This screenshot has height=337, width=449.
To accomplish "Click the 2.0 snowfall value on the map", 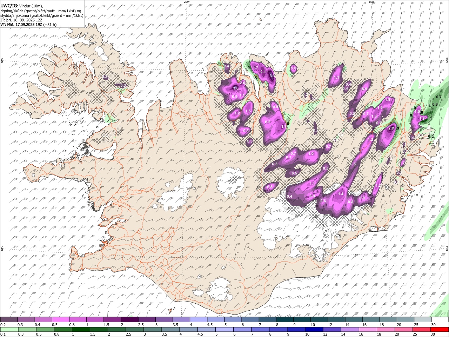I will (242, 82).
